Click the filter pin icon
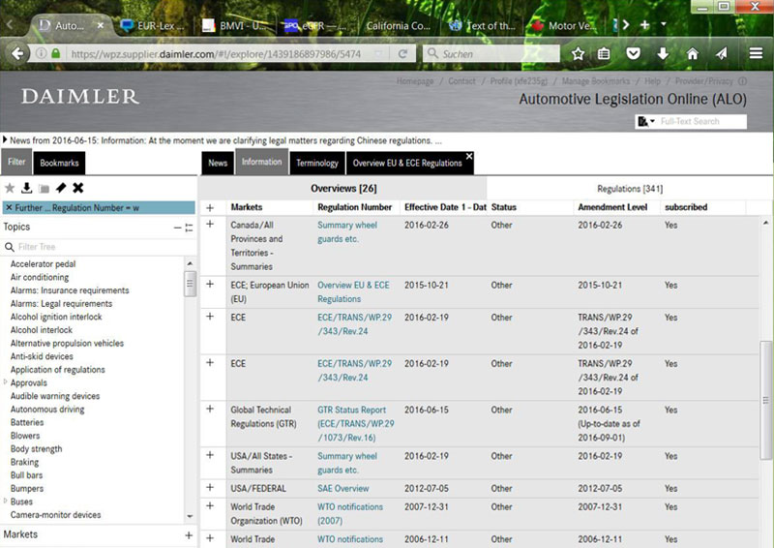 click(x=61, y=188)
